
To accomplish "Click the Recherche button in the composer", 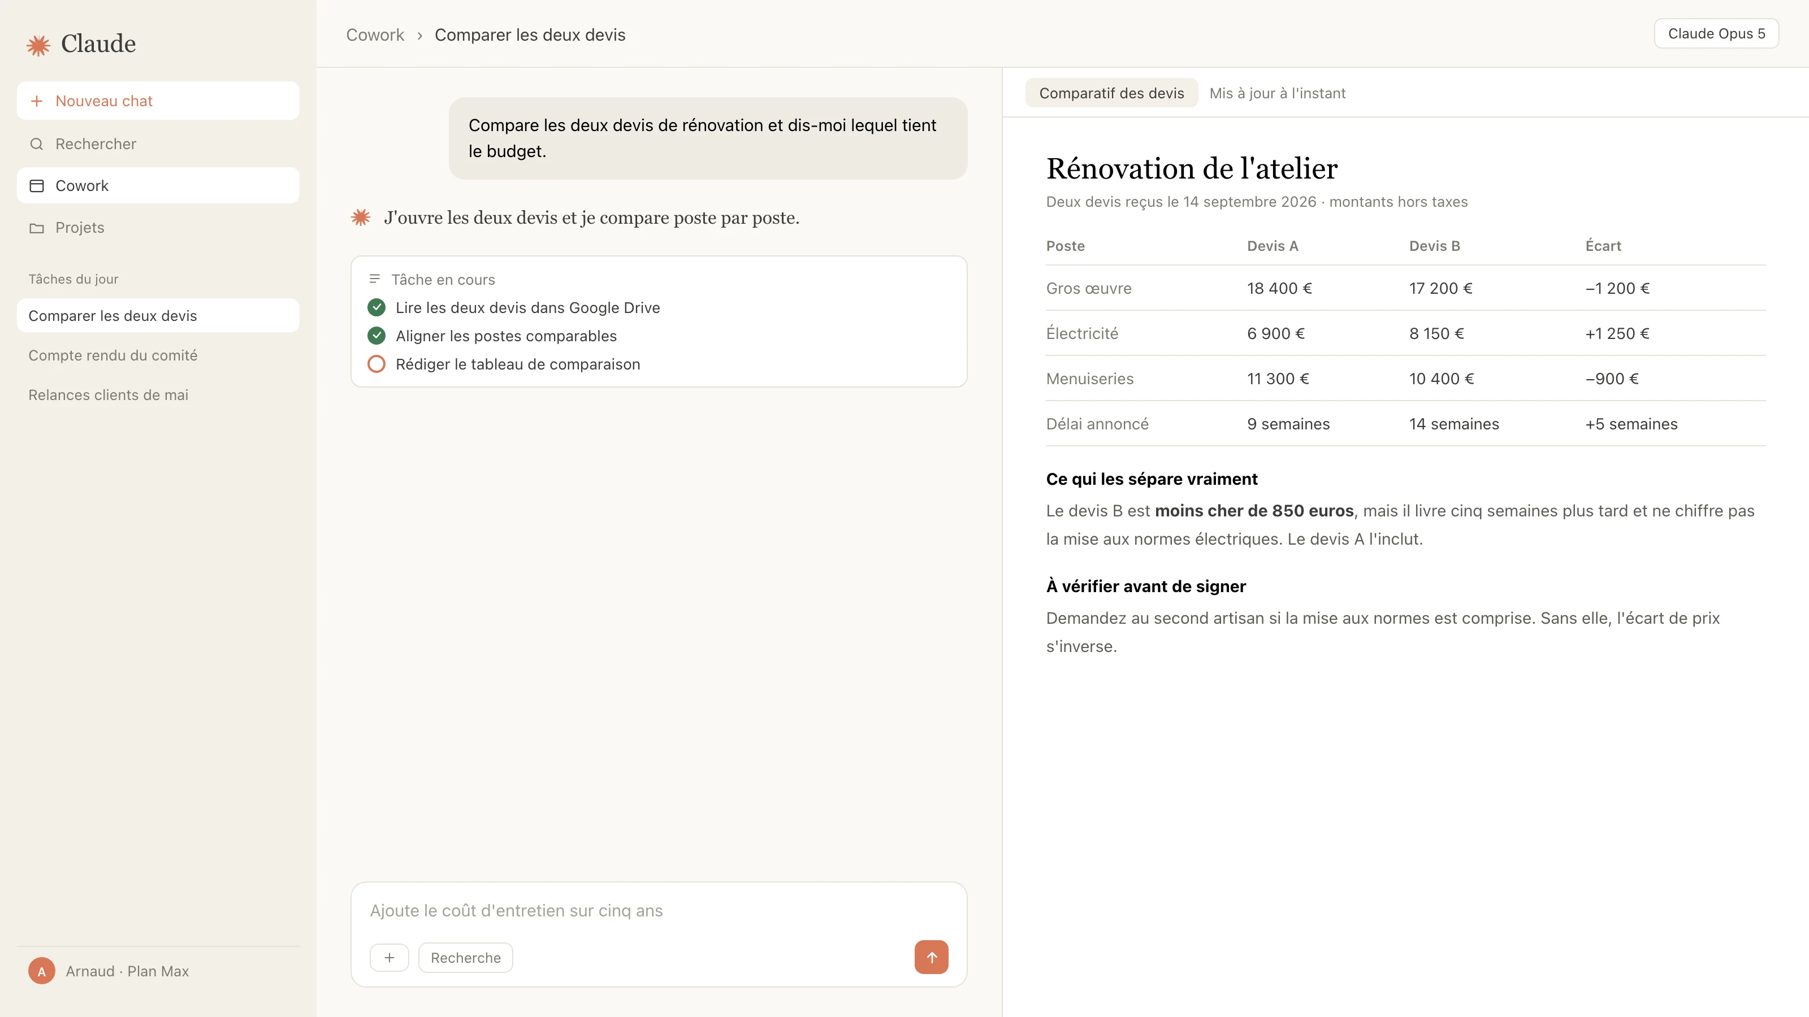I will click(466, 958).
